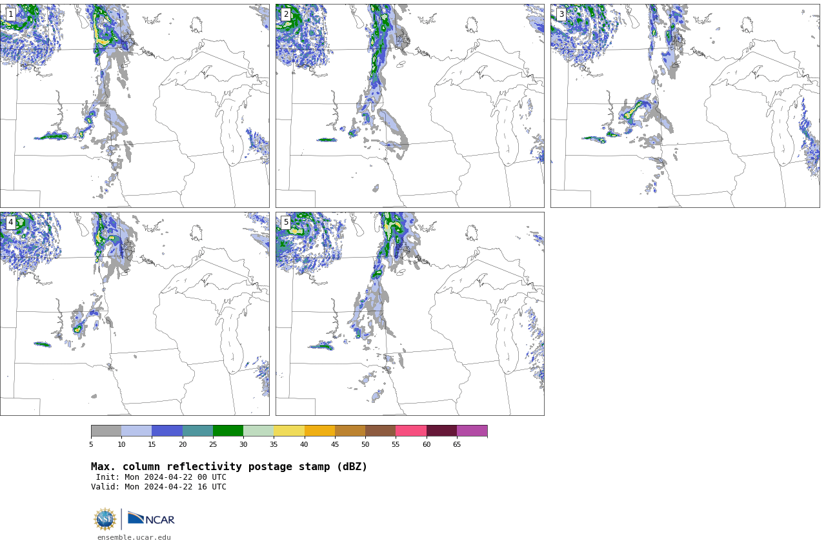The height and width of the screenshot is (545, 826).
Task: Click the orange 40-45 dBZ swatch
Action: (x=319, y=431)
